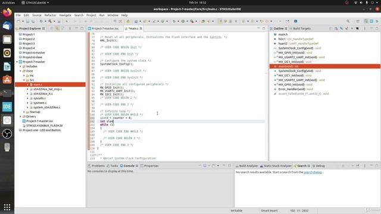Image resolution: width=381 pixels, height=214 pixels.
Task: Open the Refactor menu
Action: (50, 15)
